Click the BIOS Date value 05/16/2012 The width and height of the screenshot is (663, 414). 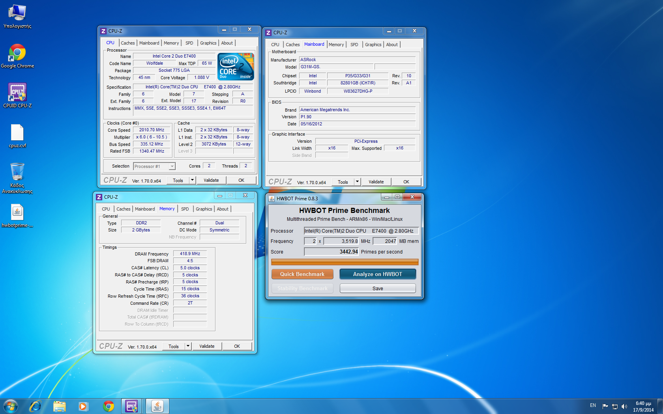(x=357, y=124)
